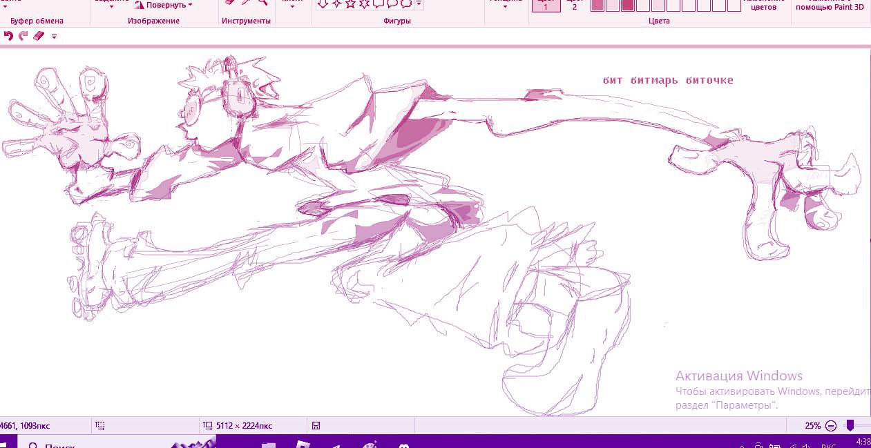The image size is (871, 448).
Task: Select the Magnifier tool in Инструменты
Action: click(x=262, y=2)
